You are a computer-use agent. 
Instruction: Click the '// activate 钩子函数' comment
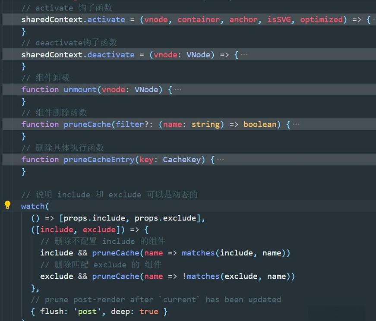[66, 8]
